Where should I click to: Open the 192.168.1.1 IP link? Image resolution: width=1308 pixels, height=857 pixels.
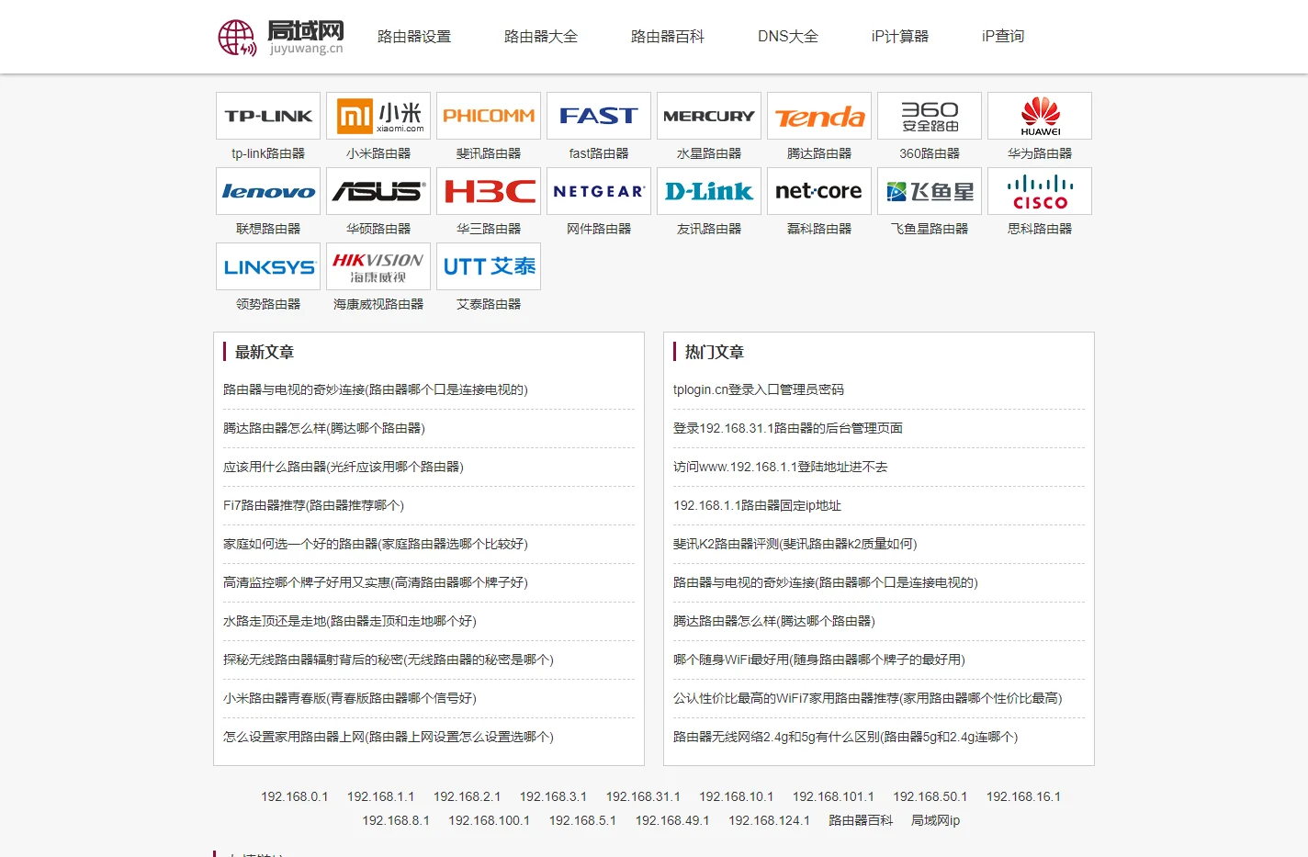pyautogui.click(x=381, y=796)
